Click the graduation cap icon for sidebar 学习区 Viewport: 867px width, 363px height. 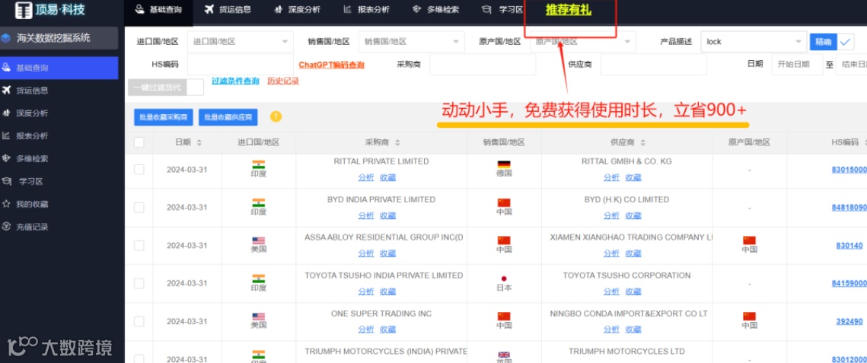(x=7, y=180)
